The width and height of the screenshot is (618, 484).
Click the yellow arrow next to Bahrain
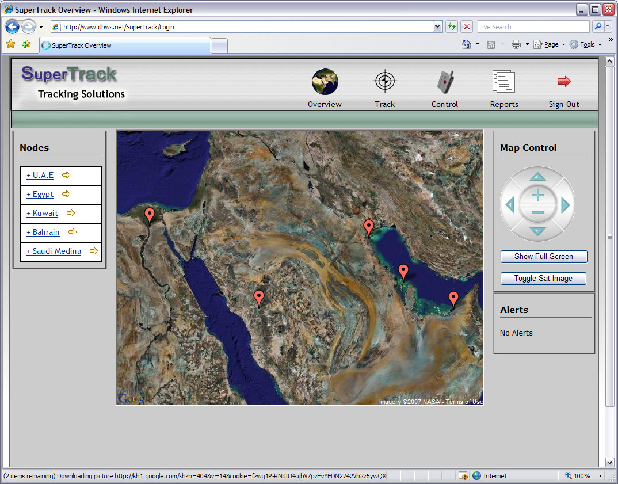73,232
